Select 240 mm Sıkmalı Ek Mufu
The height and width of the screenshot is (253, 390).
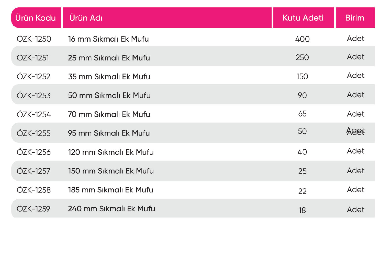click(x=112, y=209)
